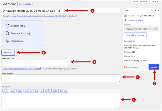Click the Save panel heading
This screenshot has width=162, height=111.
click(126, 10)
